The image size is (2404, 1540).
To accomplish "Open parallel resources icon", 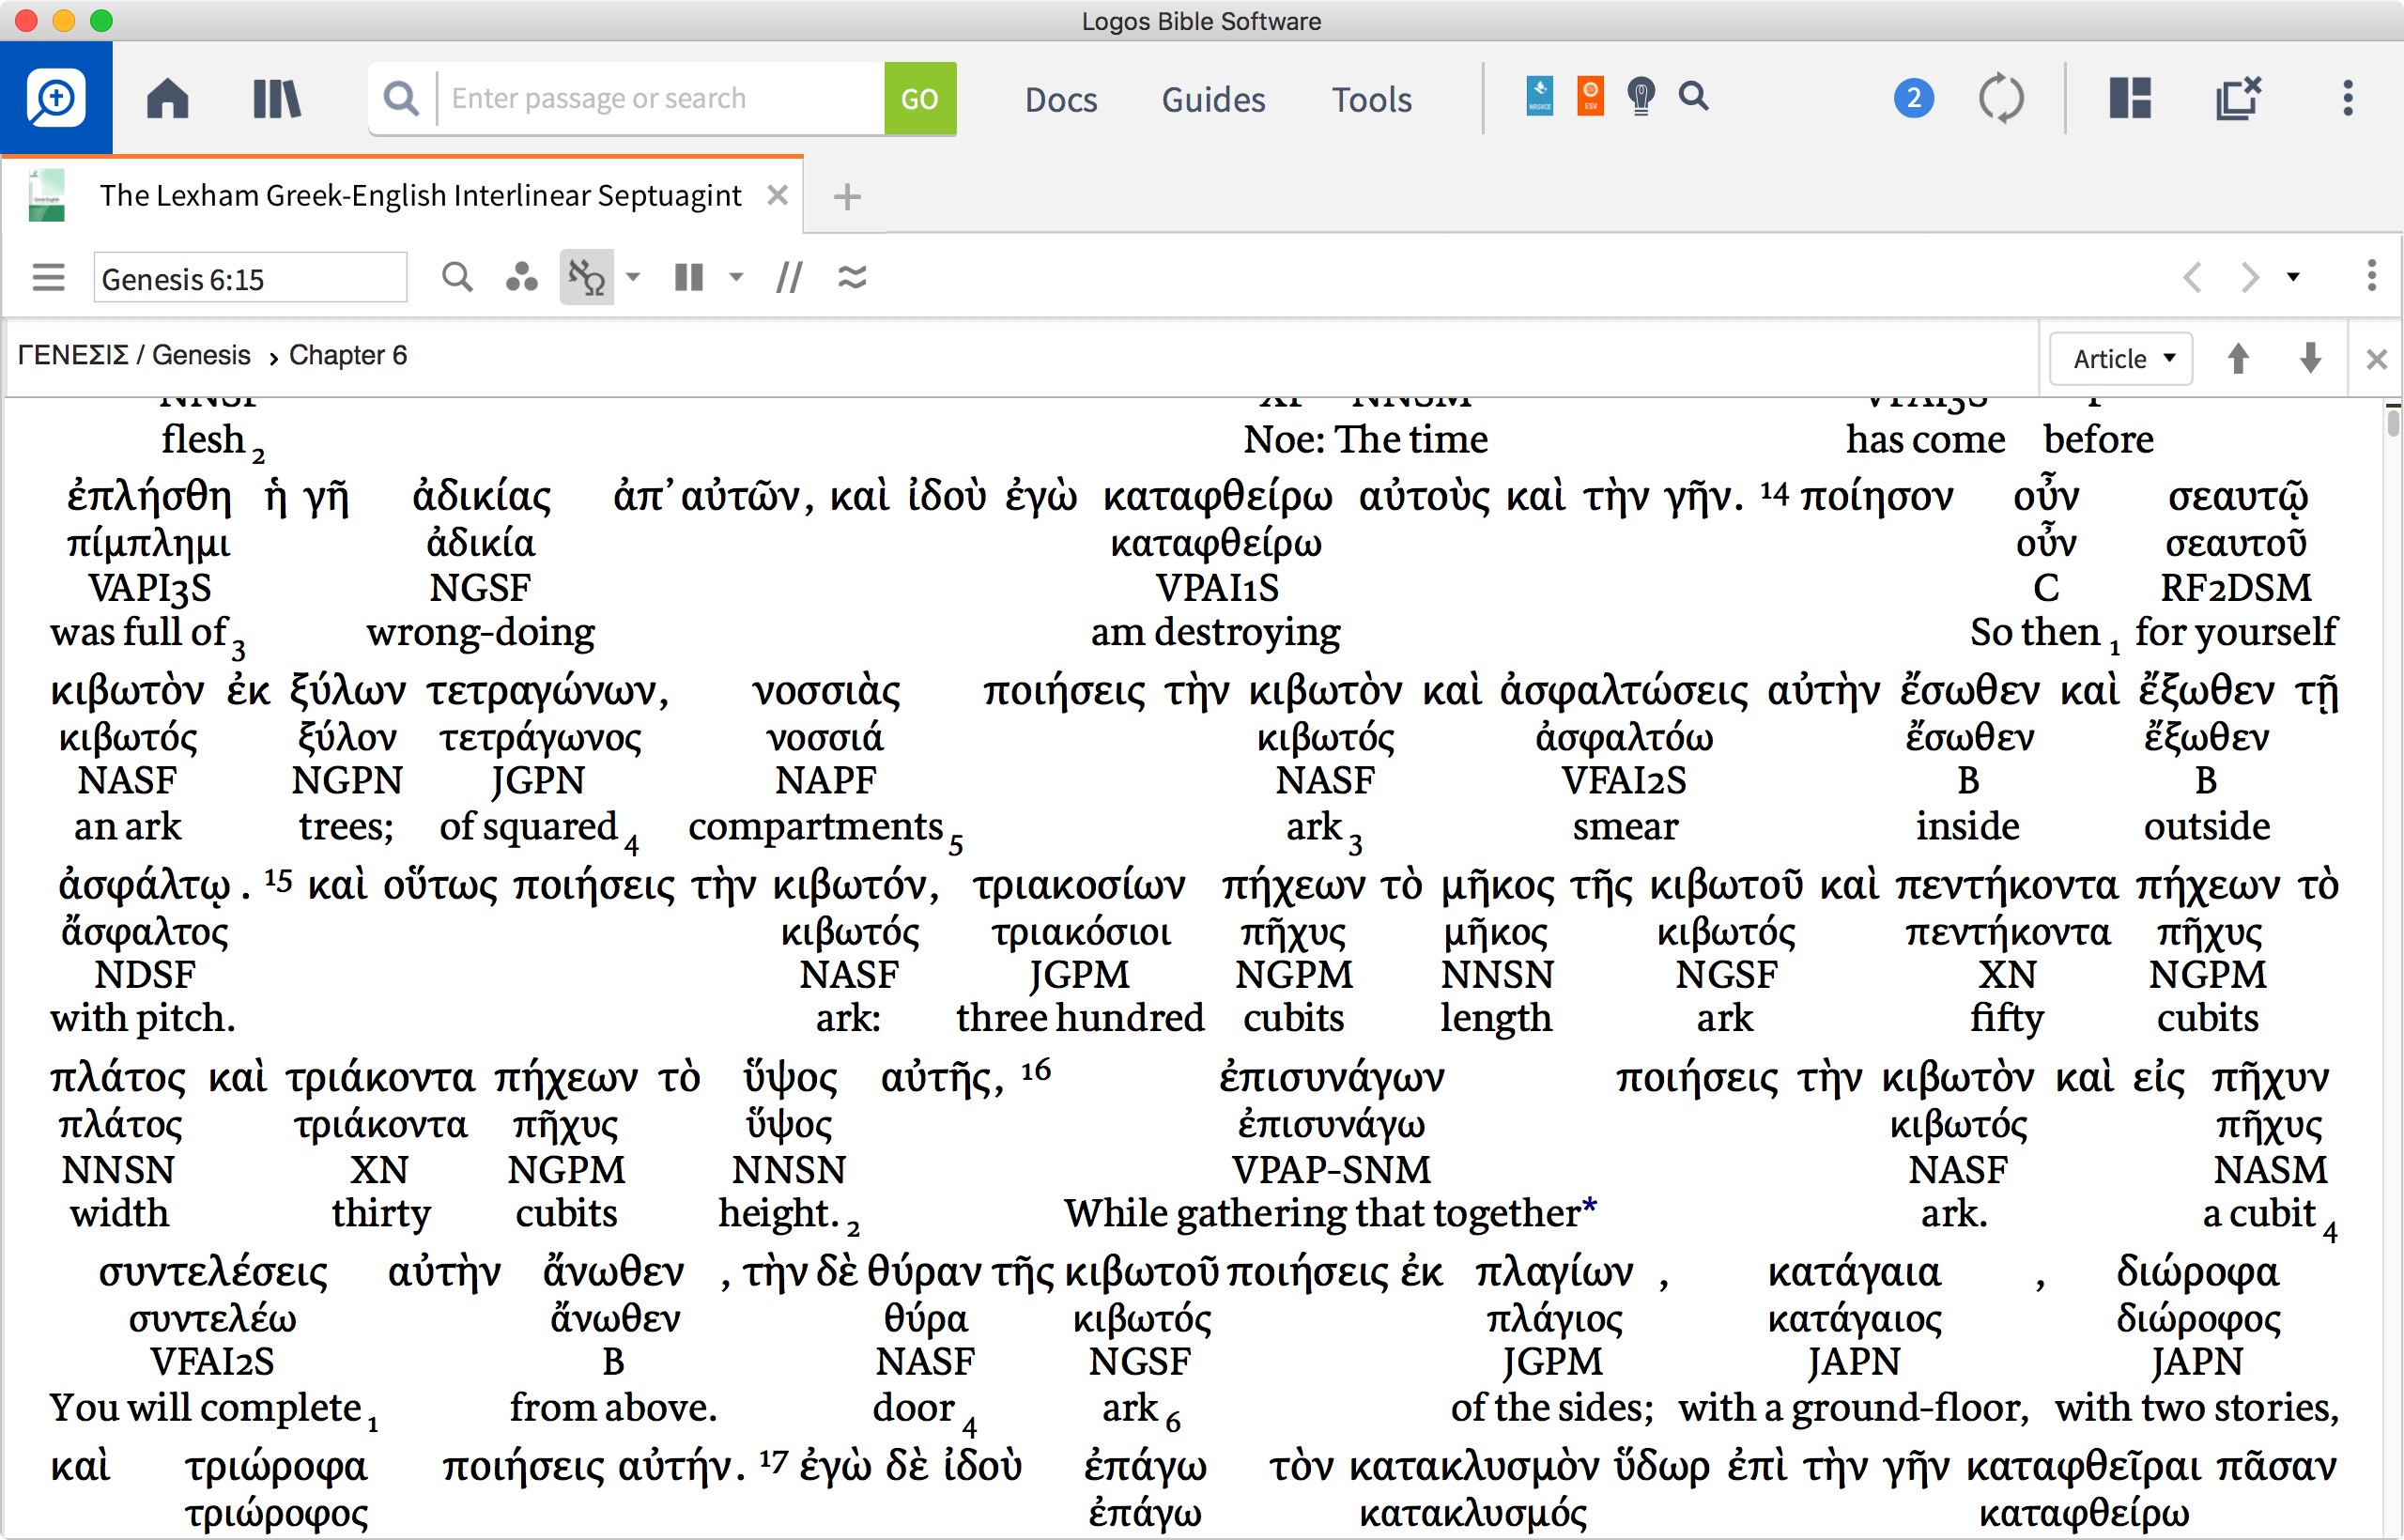I will pos(789,277).
